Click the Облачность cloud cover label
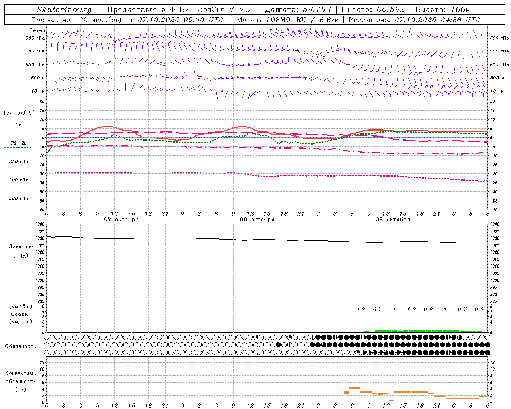The height and width of the screenshot is (409, 511). 20,346
